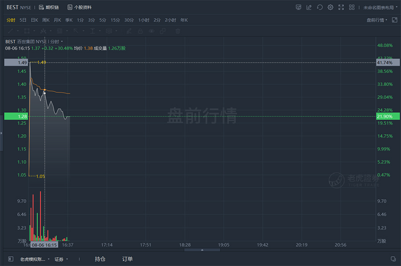Switch to the 月K chart
Screen dimensions: 401x266
57,20
